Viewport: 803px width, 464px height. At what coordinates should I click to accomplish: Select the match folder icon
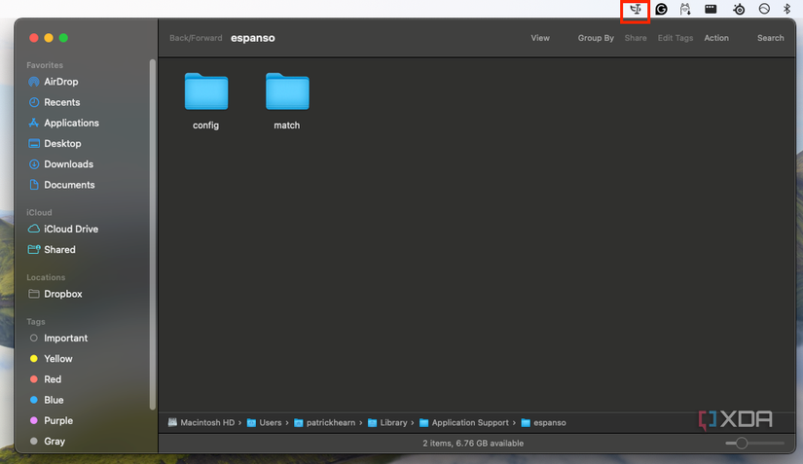pyautogui.click(x=287, y=91)
